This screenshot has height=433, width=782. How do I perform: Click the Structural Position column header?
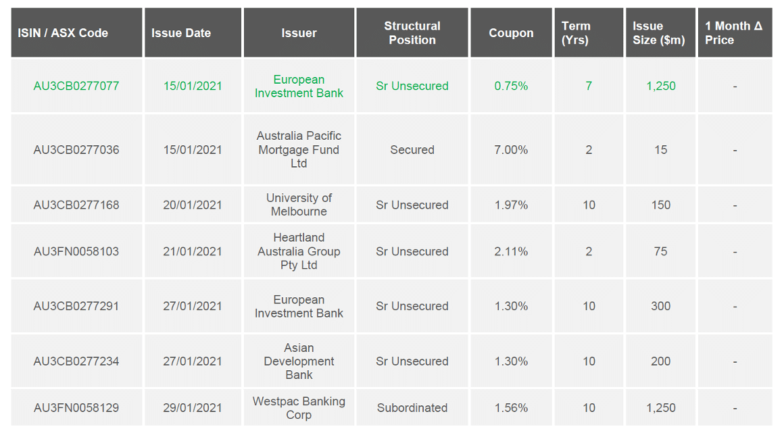(412, 33)
